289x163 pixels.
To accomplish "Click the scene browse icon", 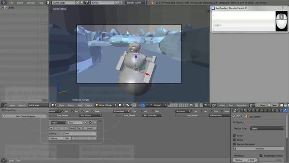I will click(x=87, y=3).
